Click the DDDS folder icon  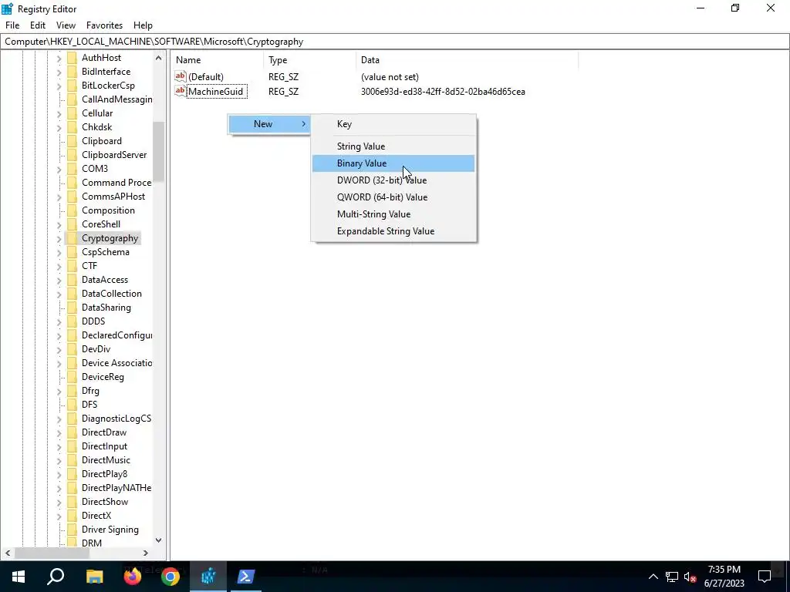(72, 321)
